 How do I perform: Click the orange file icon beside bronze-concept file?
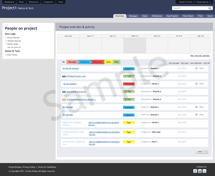pyautogui.click(x=64, y=99)
